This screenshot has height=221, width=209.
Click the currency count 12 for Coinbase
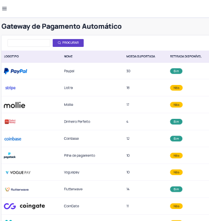128,139
